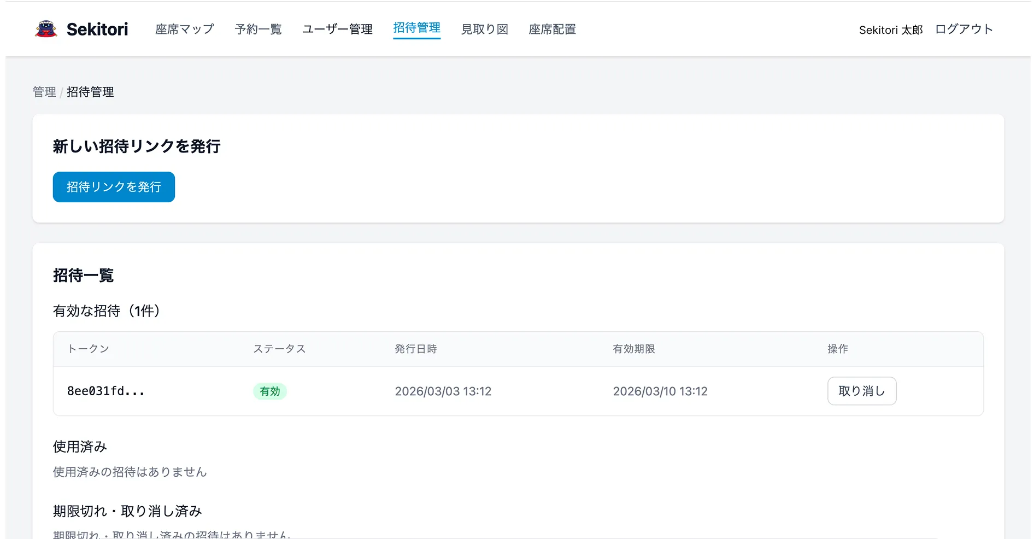Click the 期限切れ・取り消し済み subheading
This screenshot has height=539, width=1034.
pos(127,511)
